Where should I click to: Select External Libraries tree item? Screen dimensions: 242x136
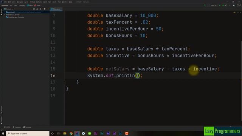12,15
